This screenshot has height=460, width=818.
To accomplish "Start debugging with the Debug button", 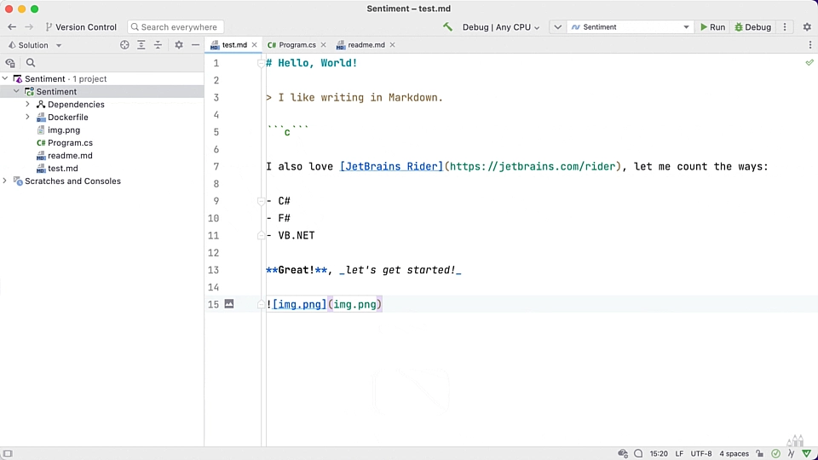I will click(x=752, y=27).
